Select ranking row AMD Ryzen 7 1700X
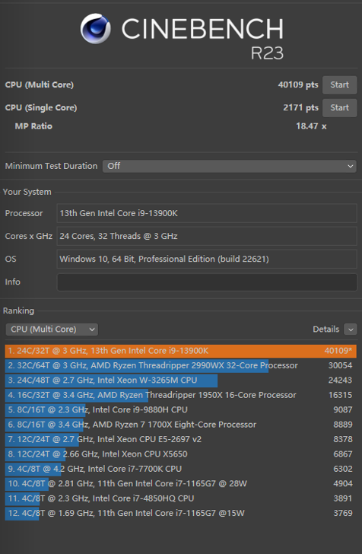362x554 pixels. click(x=181, y=425)
